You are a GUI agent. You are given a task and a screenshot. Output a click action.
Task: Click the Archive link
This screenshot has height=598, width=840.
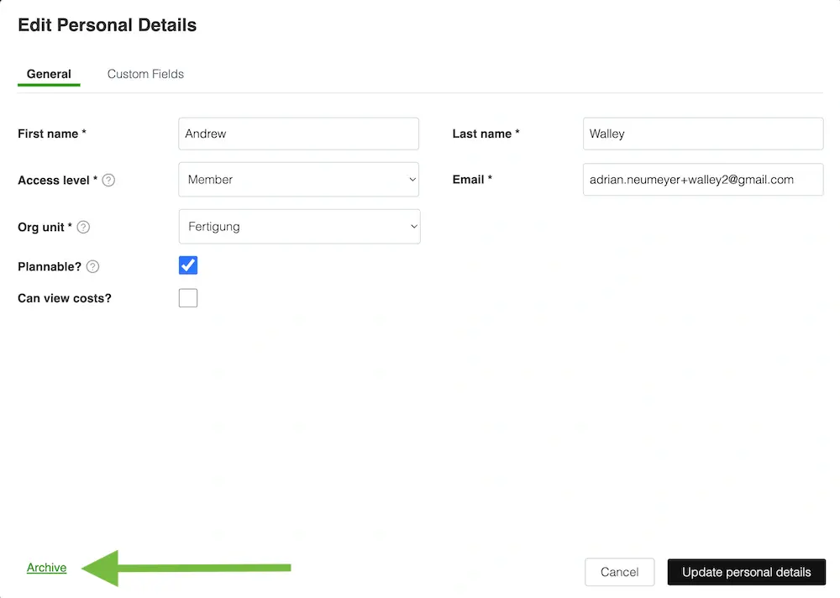(46, 568)
